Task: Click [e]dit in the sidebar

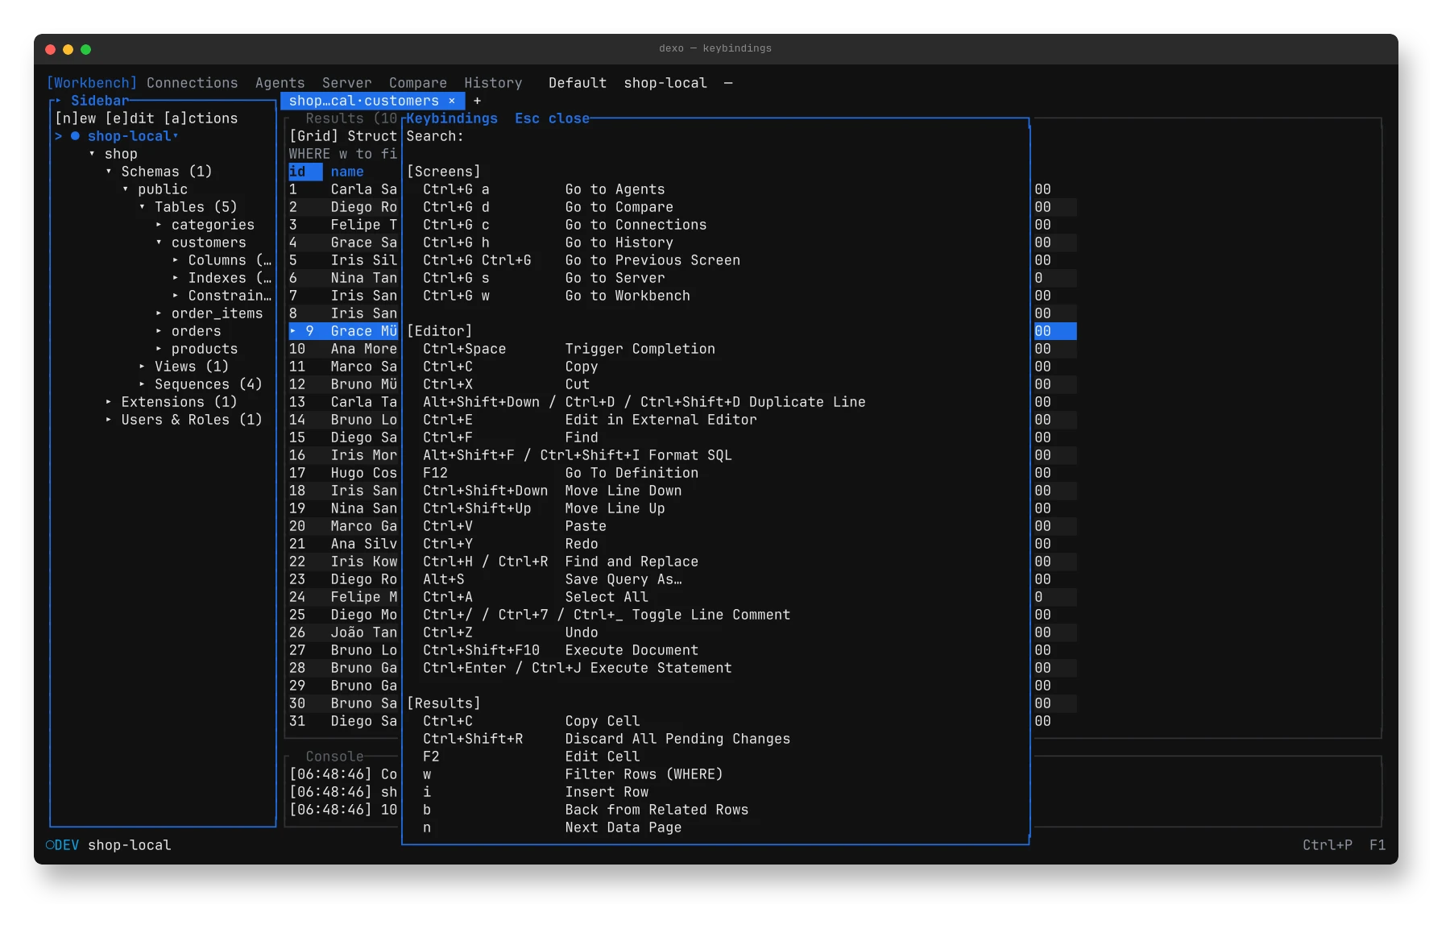Action: click(x=130, y=118)
